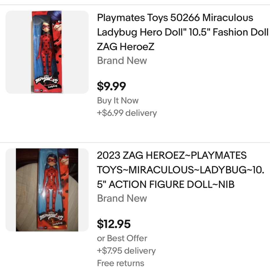Select "Buy It Now" on the first listing

click(x=118, y=101)
